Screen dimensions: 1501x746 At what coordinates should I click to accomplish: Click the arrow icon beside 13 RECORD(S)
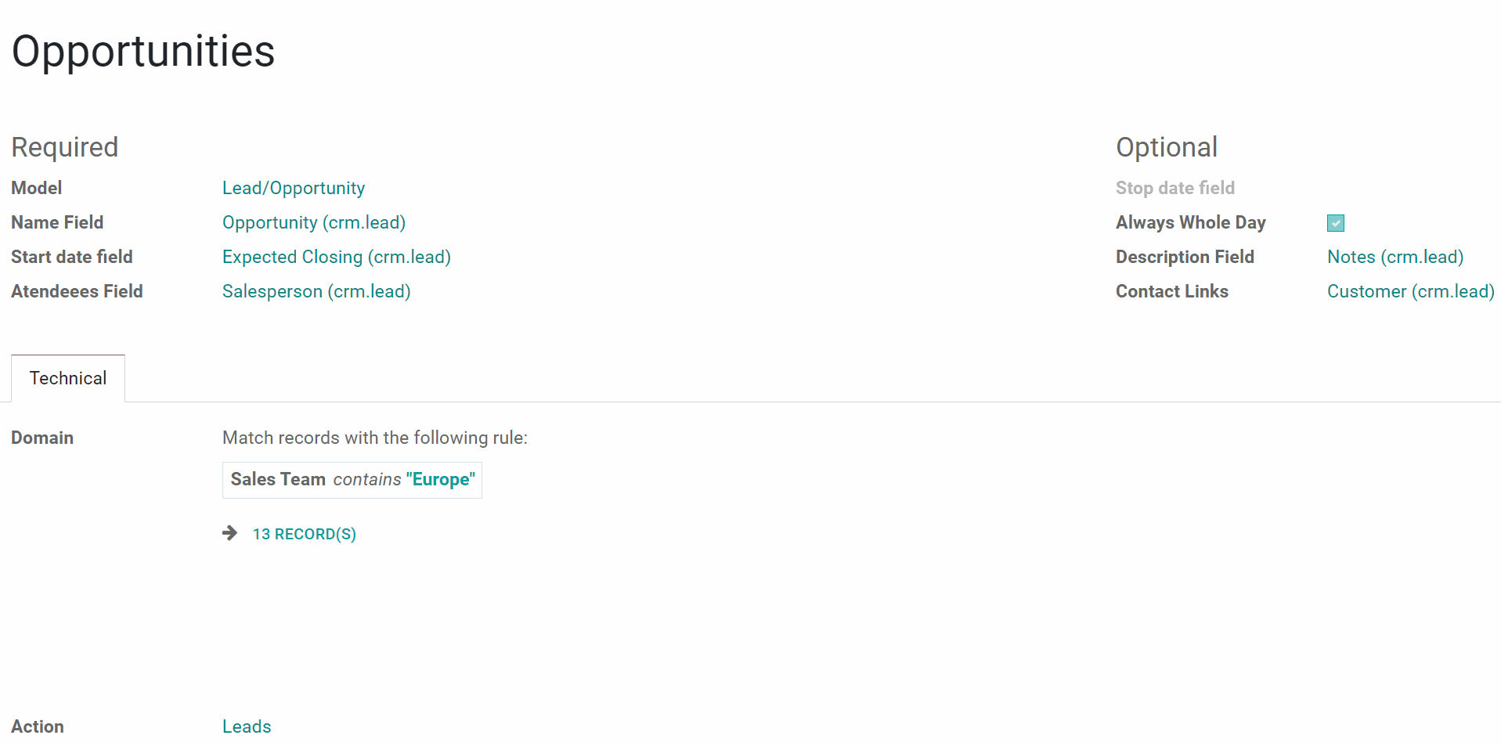coord(229,533)
